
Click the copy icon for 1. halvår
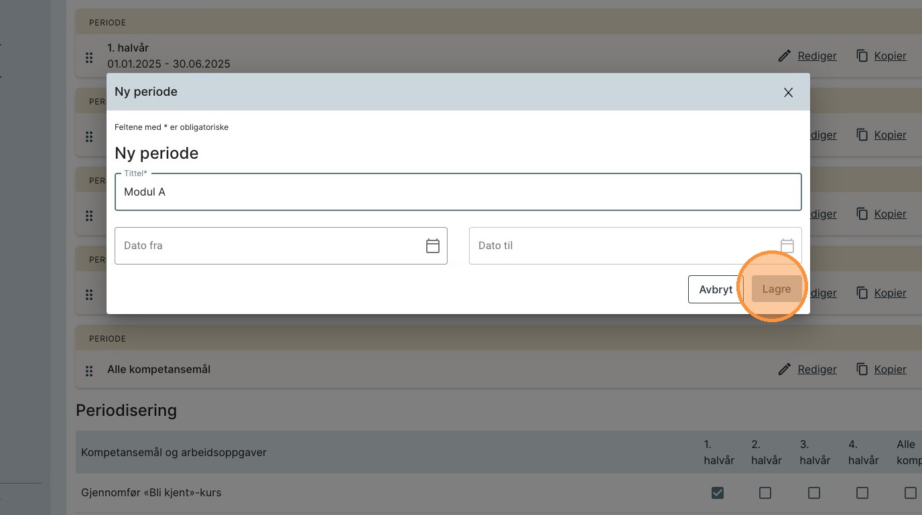(862, 56)
